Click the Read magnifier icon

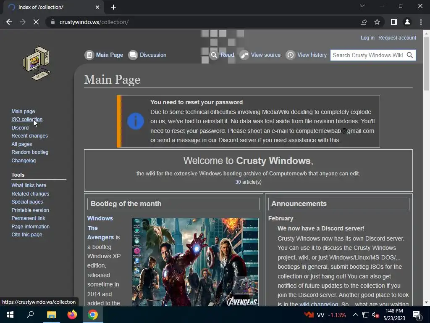click(214, 55)
